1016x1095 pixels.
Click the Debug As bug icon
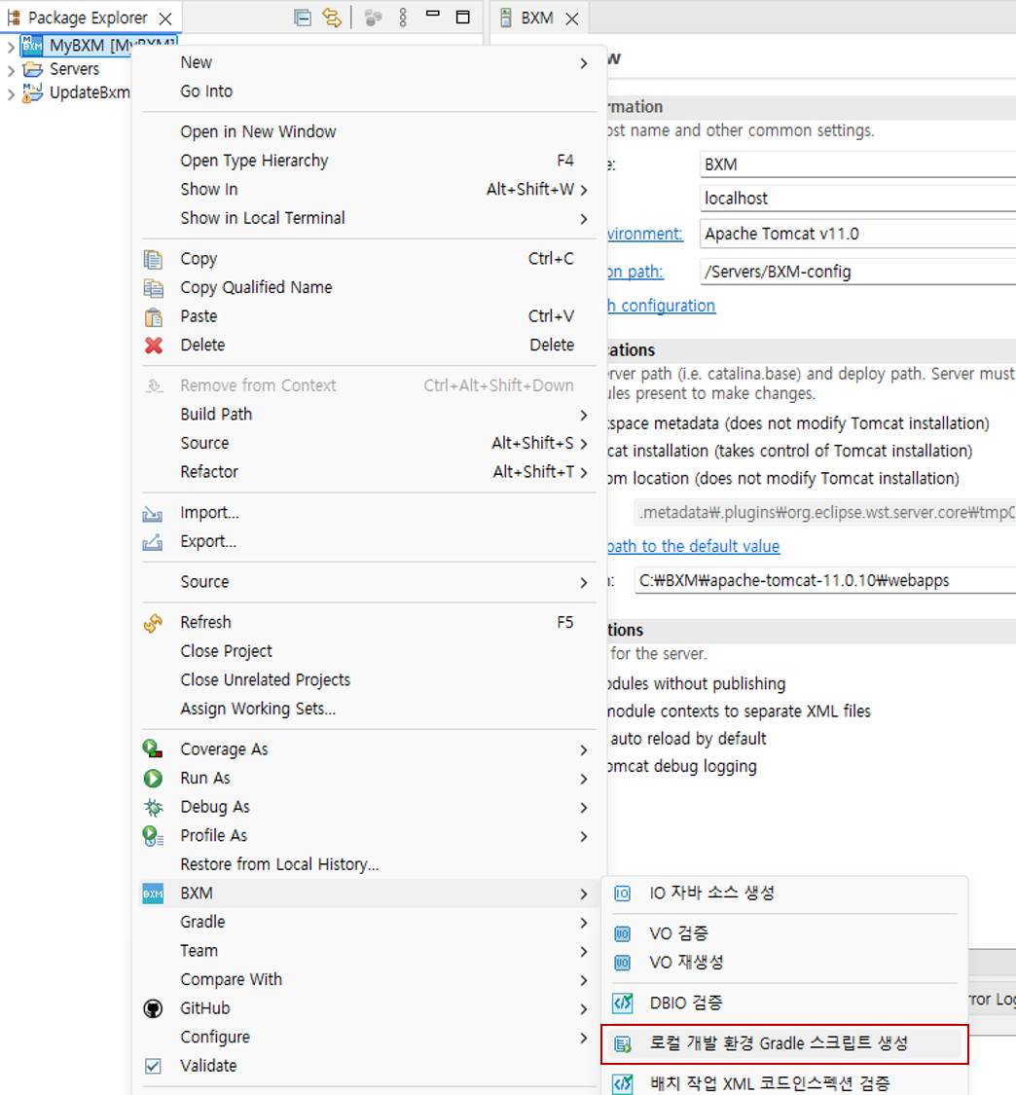[x=153, y=808]
